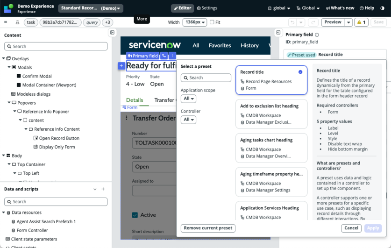Click the plus icon in Data and scripts
This screenshot has width=391, height=248.
click(103, 189)
